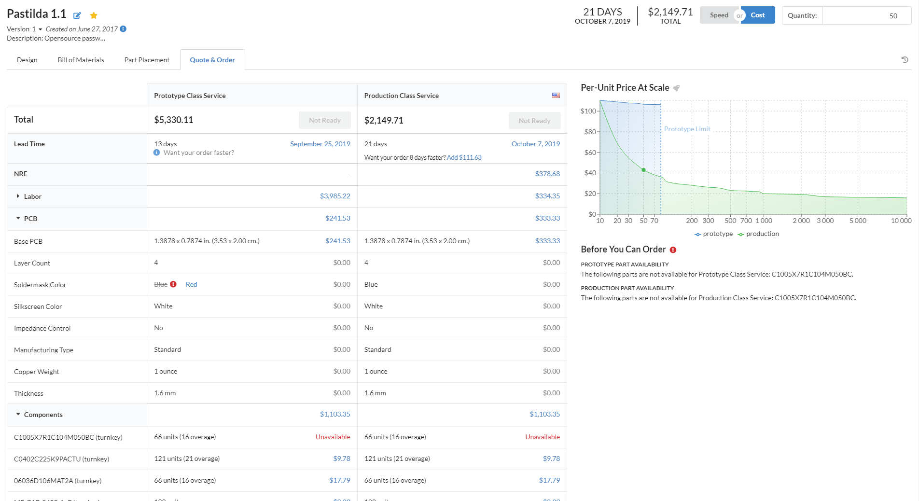Click the Quantity input field
This screenshot has width=919, height=501.
866,15
